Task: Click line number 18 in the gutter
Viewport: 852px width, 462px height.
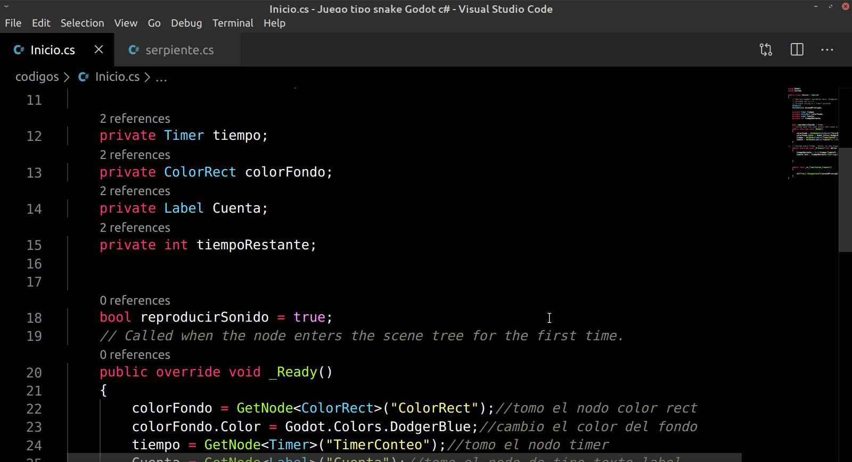Action: [x=34, y=318]
